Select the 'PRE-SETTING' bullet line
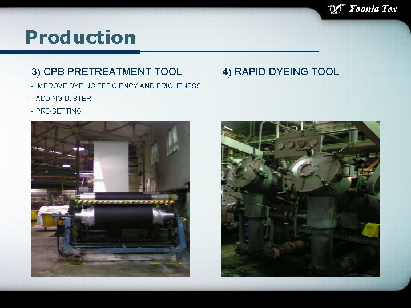 (x=57, y=111)
